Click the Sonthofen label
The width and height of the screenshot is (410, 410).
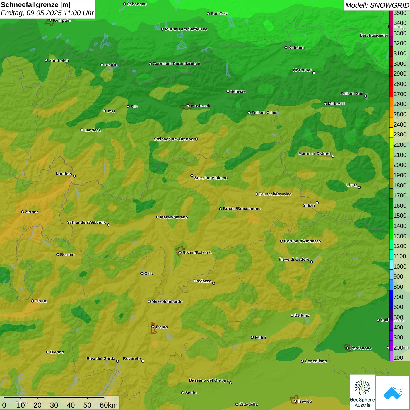click(59, 60)
